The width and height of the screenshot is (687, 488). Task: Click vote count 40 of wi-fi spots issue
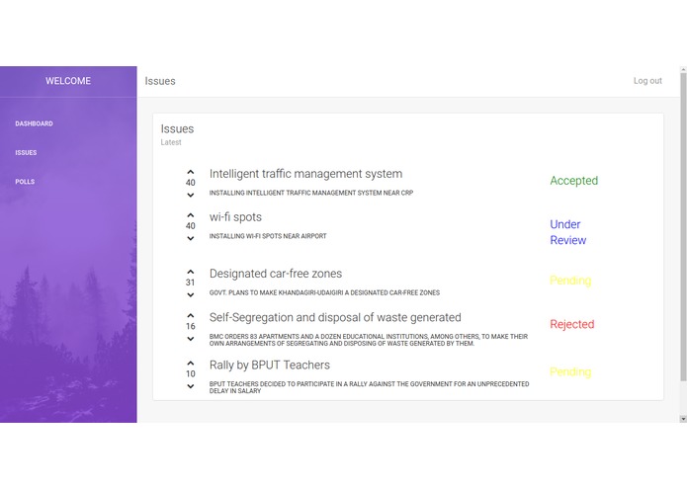(190, 226)
